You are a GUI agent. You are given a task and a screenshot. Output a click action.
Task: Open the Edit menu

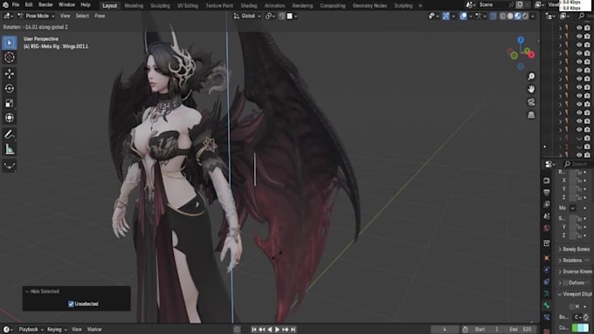pyautogui.click(x=29, y=5)
